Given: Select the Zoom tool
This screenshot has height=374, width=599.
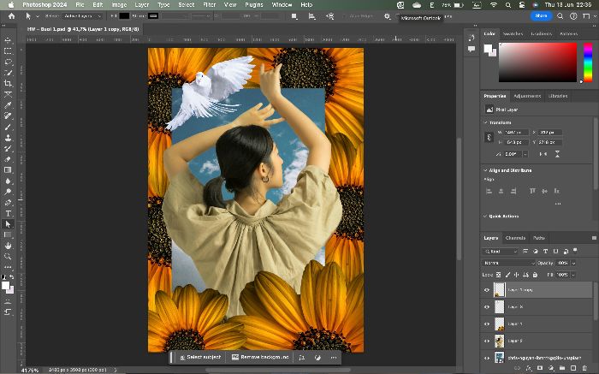Looking at the screenshot, I should (8, 257).
